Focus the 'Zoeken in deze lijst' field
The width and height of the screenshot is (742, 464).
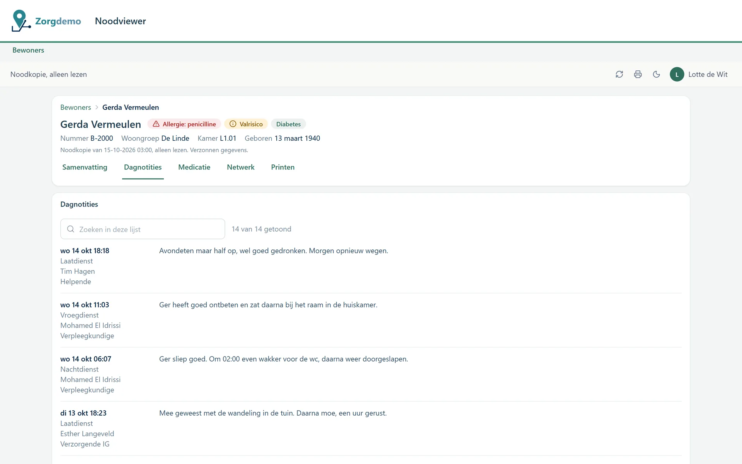click(x=143, y=229)
